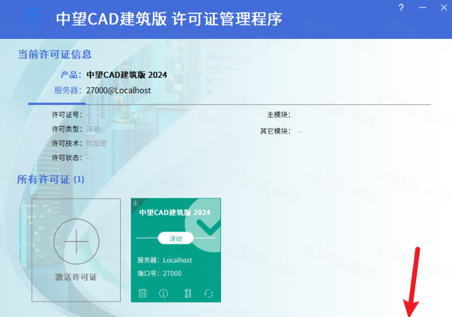The width and height of the screenshot is (452, 317).
Task: Open license settings wrench icon
Action: [x=188, y=294]
